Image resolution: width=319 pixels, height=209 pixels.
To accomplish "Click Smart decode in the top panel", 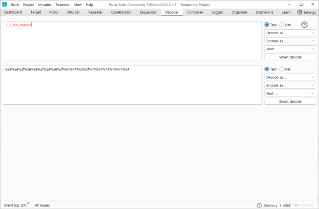I will [x=290, y=57].
